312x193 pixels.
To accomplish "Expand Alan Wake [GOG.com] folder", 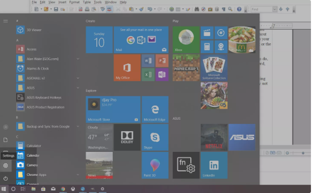I will [78, 59].
